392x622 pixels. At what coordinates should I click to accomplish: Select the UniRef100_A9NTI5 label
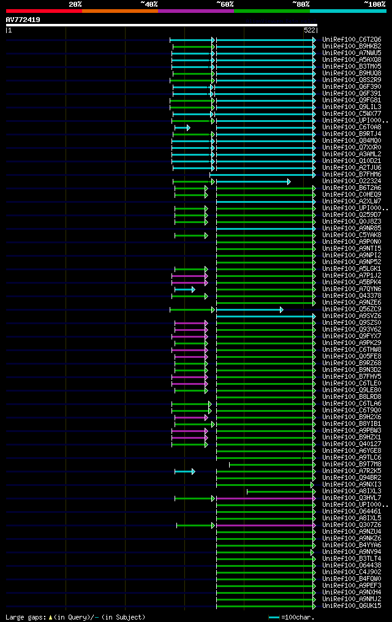(352, 249)
